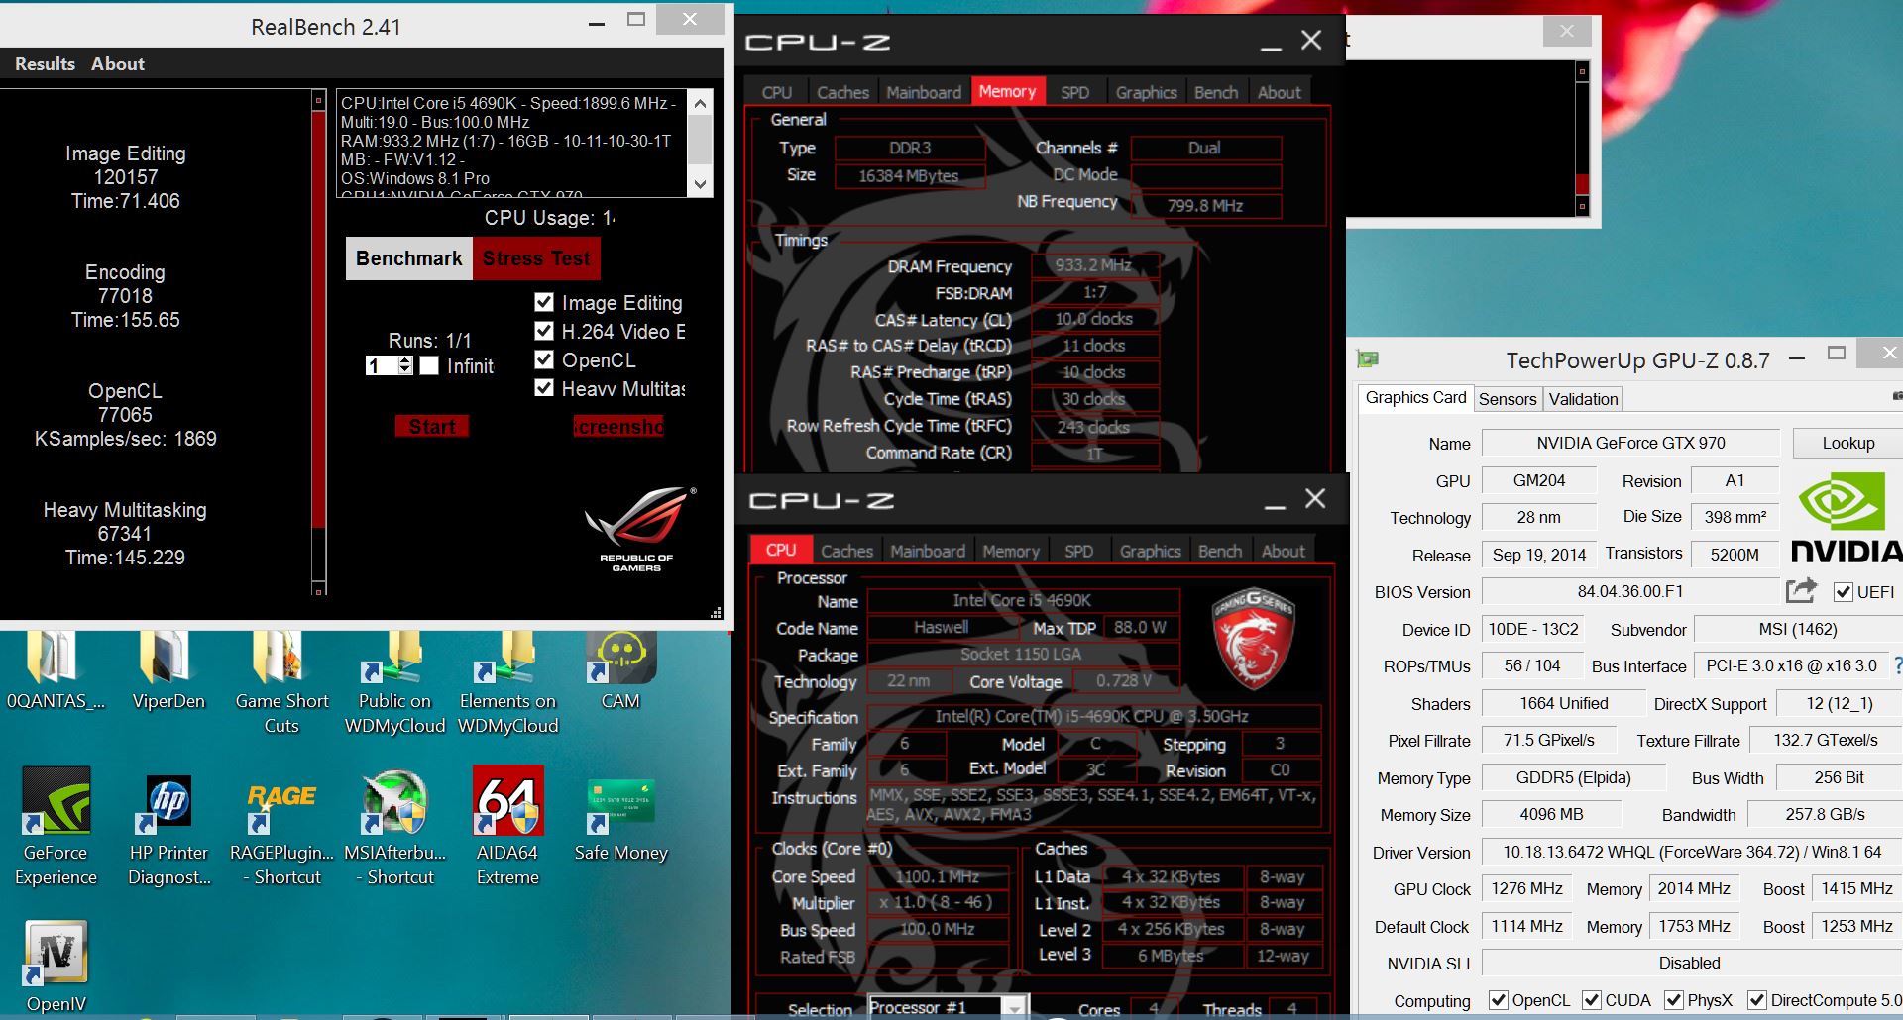Click the system info scrollbar thumb
1903x1020 pixels.
(x=701, y=140)
